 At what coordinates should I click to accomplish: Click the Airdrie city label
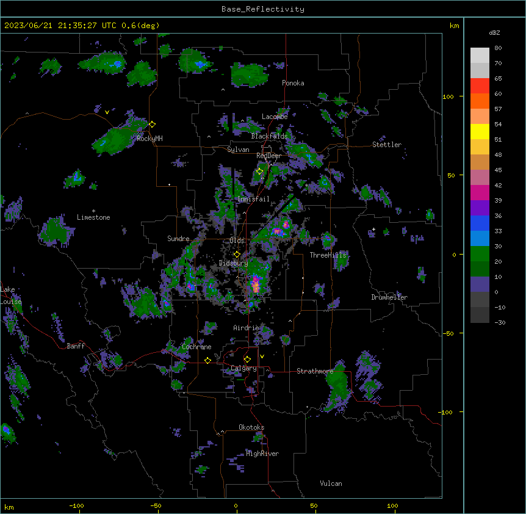(x=246, y=328)
